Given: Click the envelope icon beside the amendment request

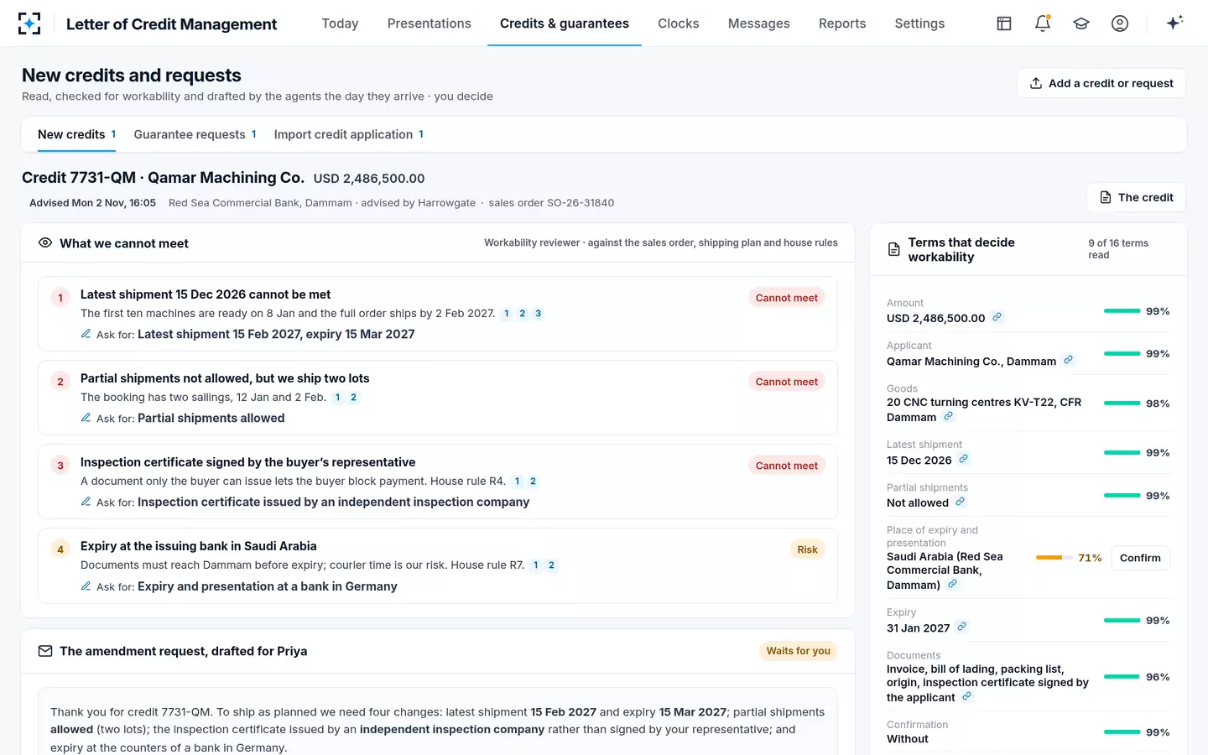Looking at the screenshot, I should [x=45, y=651].
